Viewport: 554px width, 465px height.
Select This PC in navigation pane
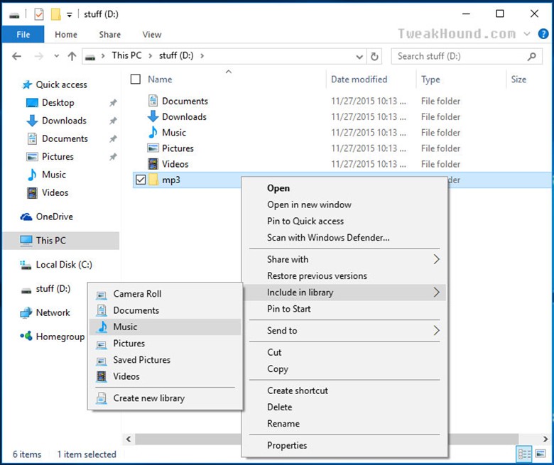(x=61, y=241)
